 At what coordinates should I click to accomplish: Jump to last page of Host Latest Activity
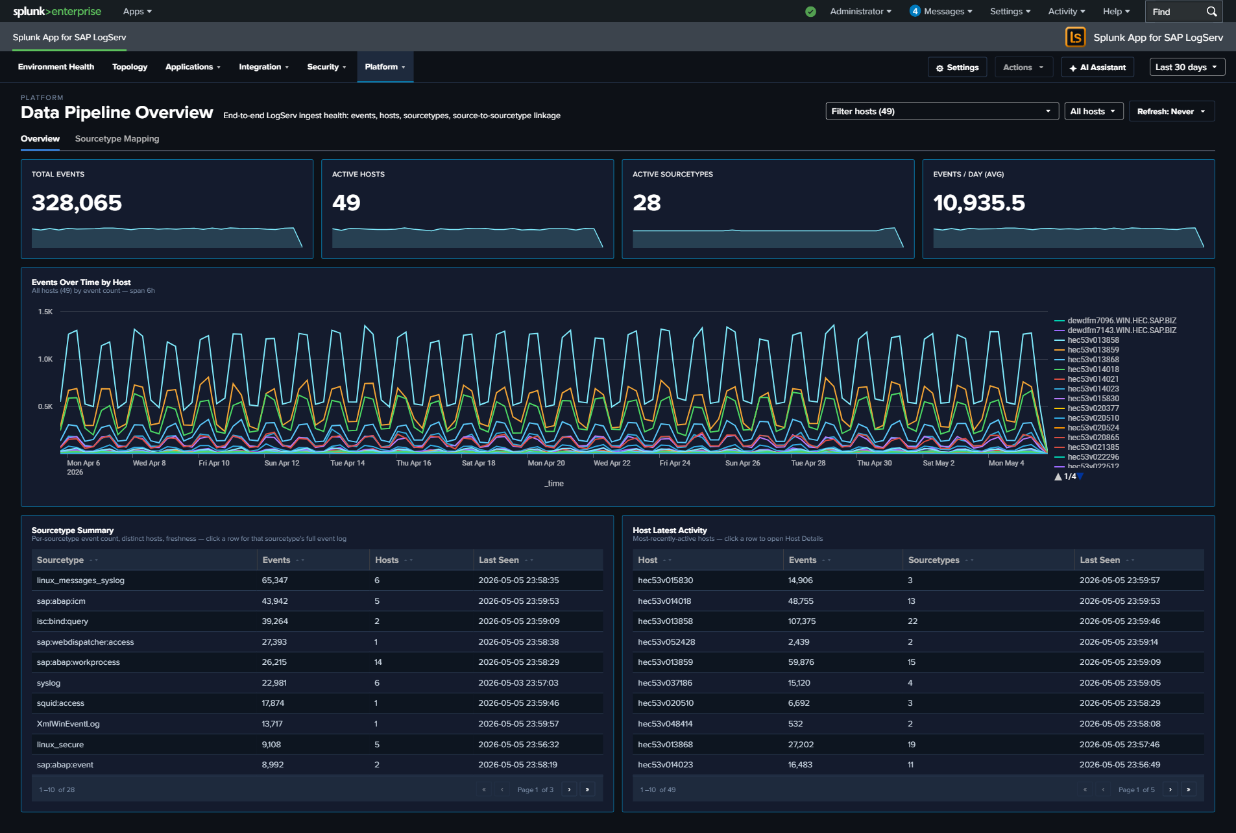click(1189, 789)
